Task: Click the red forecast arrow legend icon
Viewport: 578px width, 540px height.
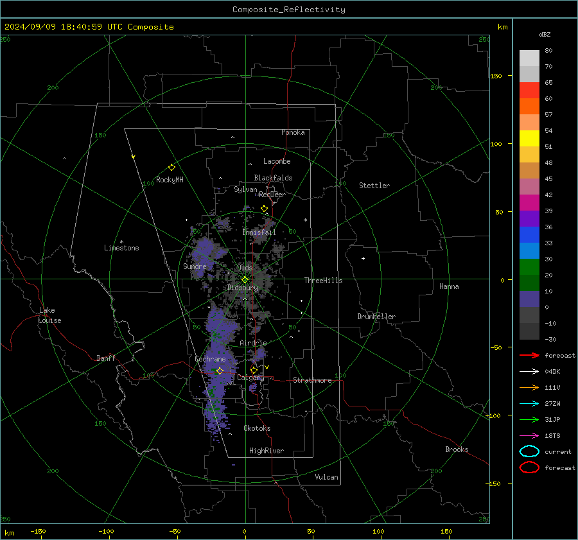Action: click(529, 355)
